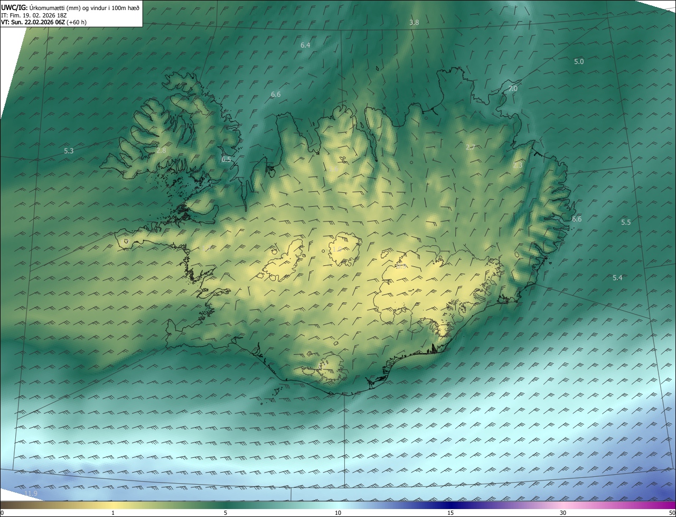
Task: Select the legend tick labeled 30
Action: point(563,513)
